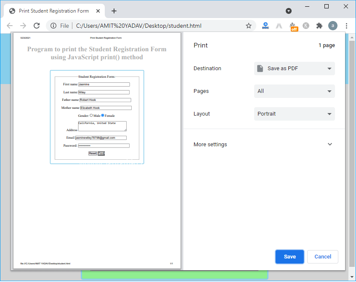Viewport: 356px width, 282px height.
Task: Reload the student.html page
Action: [x=37, y=26]
